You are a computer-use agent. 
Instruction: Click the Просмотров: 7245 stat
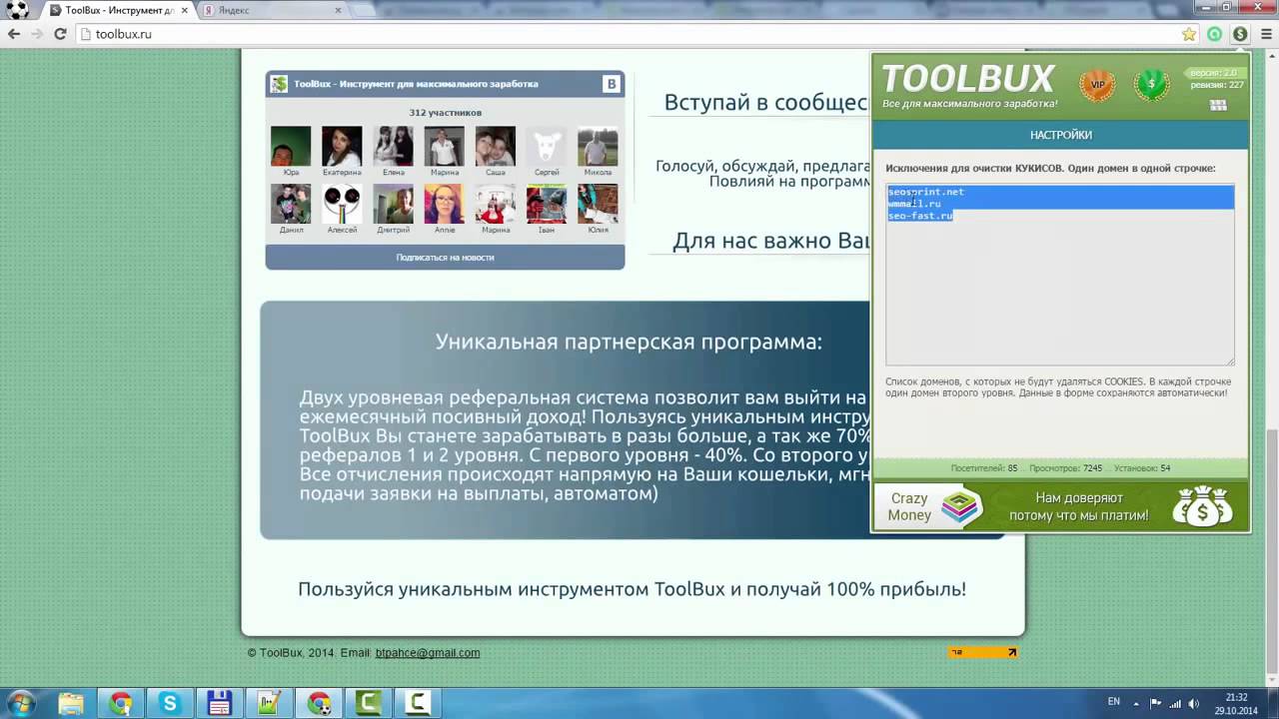click(x=1066, y=468)
